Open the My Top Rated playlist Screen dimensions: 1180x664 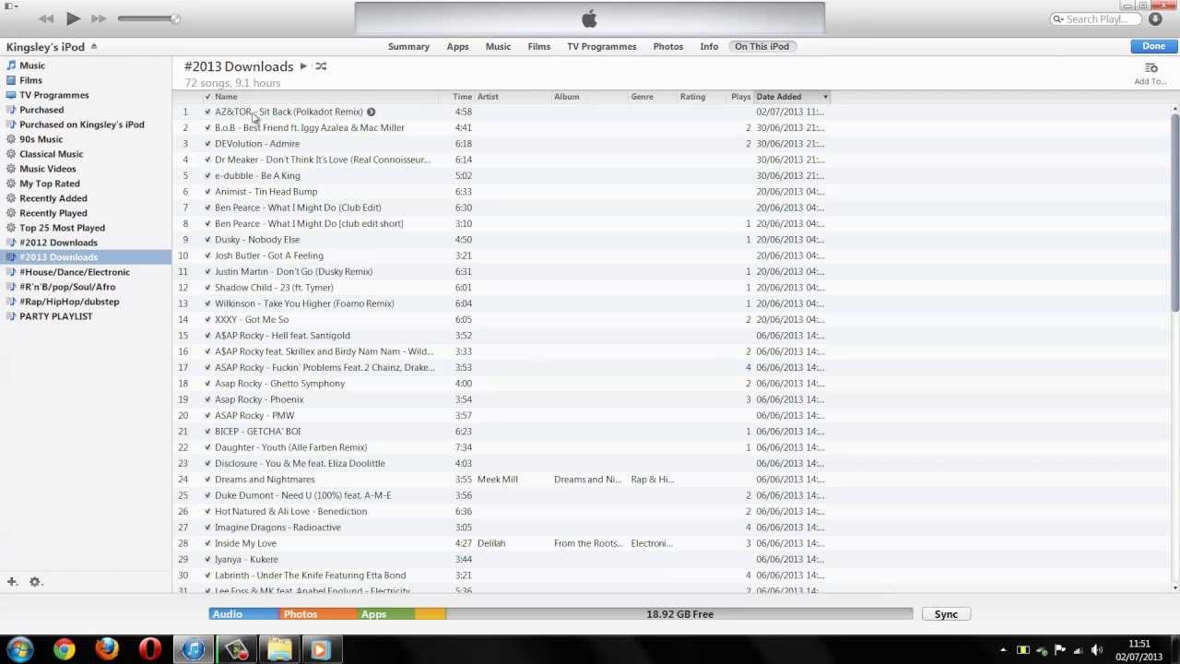[50, 184]
